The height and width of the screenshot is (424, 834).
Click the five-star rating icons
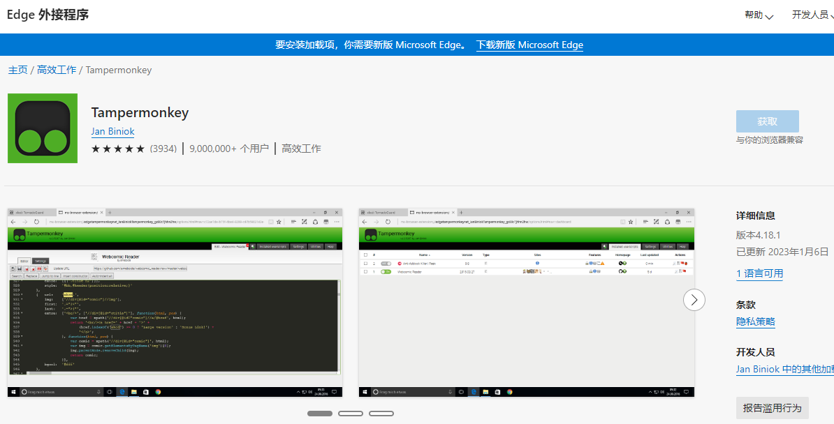118,149
